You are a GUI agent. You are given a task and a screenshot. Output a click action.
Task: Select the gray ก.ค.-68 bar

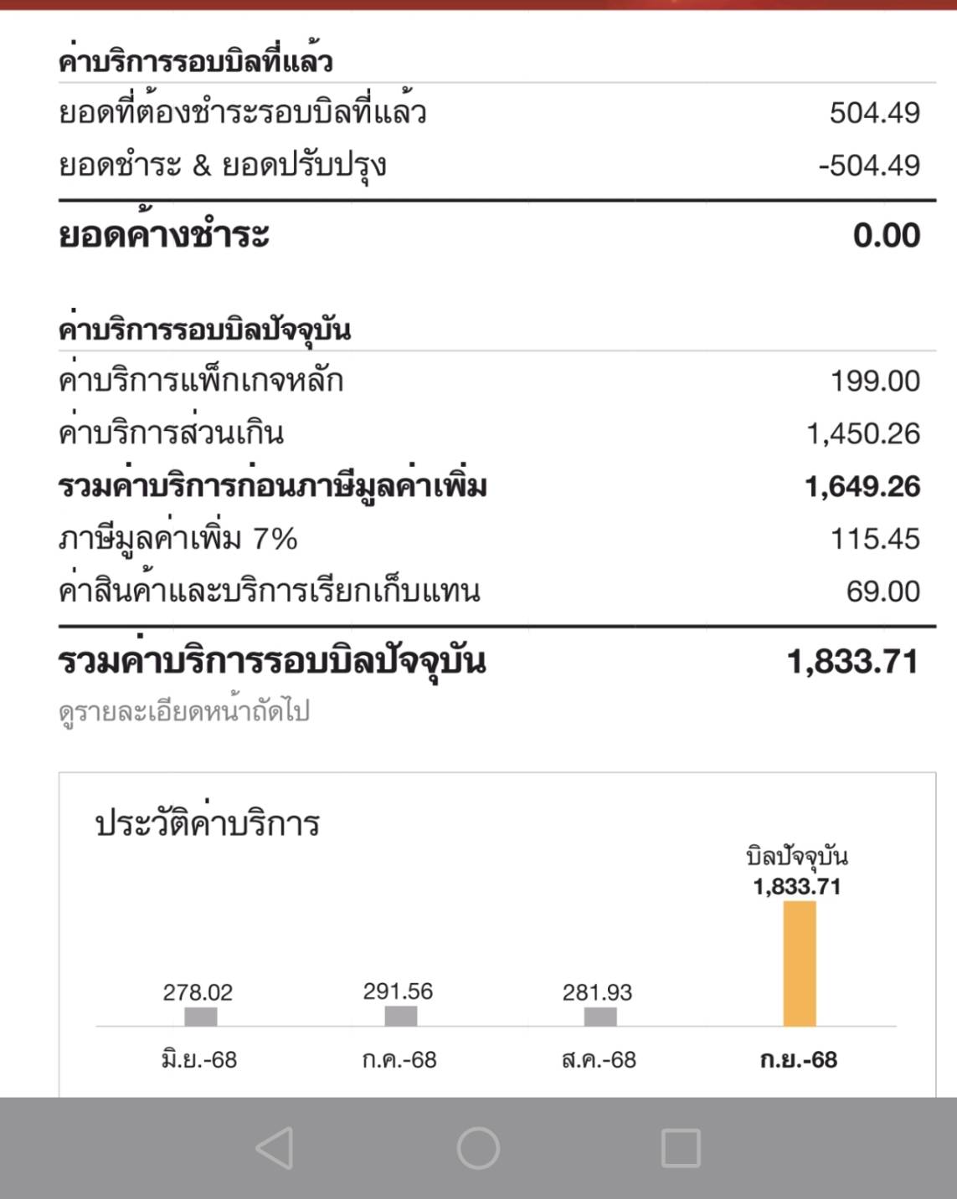pyautogui.click(x=400, y=1016)
